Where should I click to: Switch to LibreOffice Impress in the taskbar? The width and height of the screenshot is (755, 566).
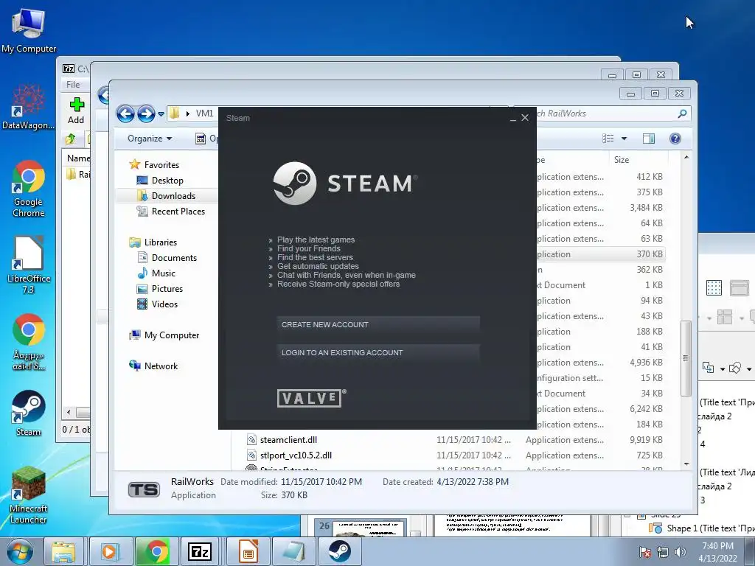pos(248,551)
